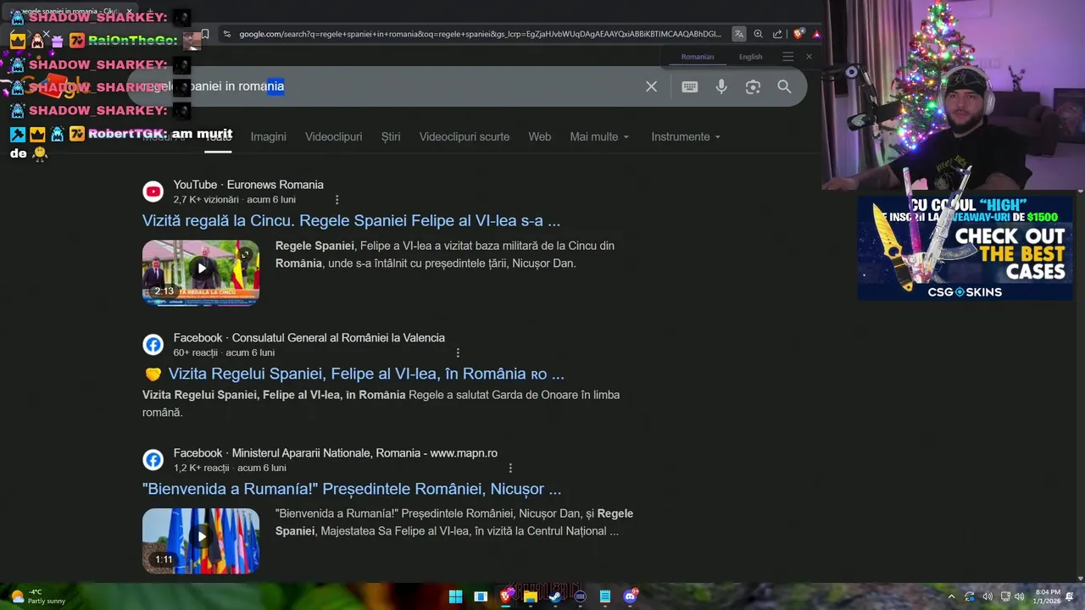Click the share page icon in address bar
Screen dimensions: 1085x610
pyautogui.click(x=777, y=34)
